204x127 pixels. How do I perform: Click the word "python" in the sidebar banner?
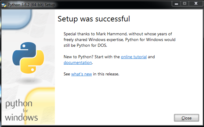[x=19, y=104]
